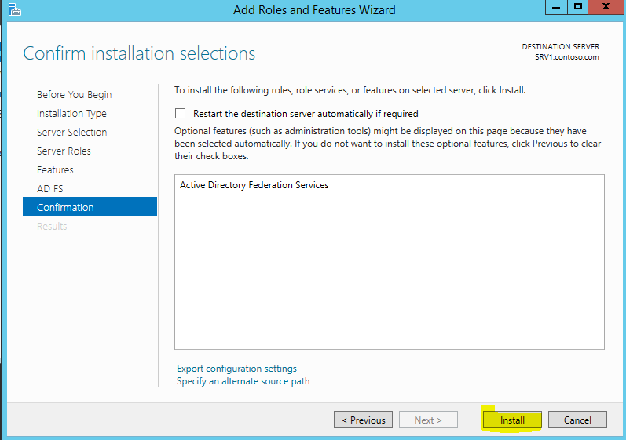Open Specify an alternate source path link
Viewport: 626px width, 440px height.
click(x=243, y=381)
